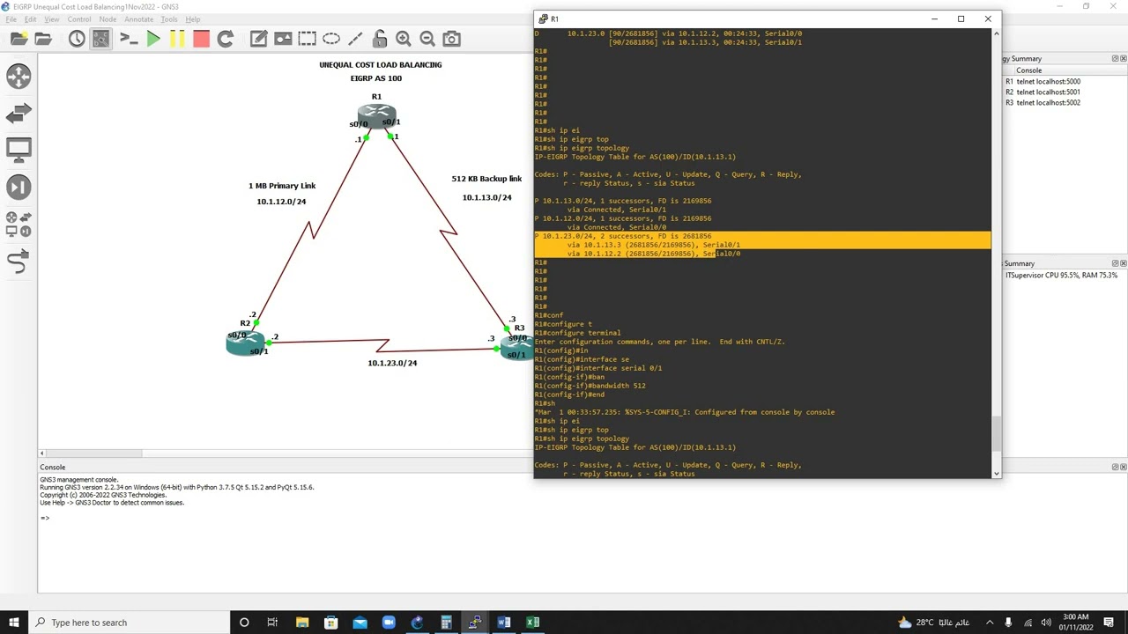Open console to all devices
Screen dimensions: 1128x634
129,39
